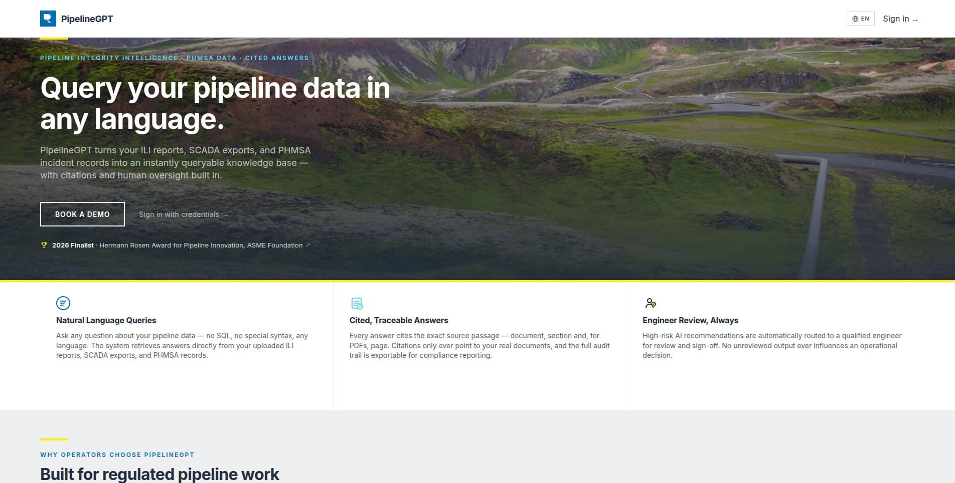The image size is (955, 483).
Task: Open the Hermann Rosen Award link
Action: click(x=205, y=246)
